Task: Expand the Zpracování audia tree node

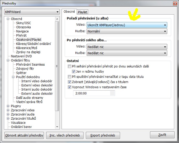Action: click(x=8, y=114)
